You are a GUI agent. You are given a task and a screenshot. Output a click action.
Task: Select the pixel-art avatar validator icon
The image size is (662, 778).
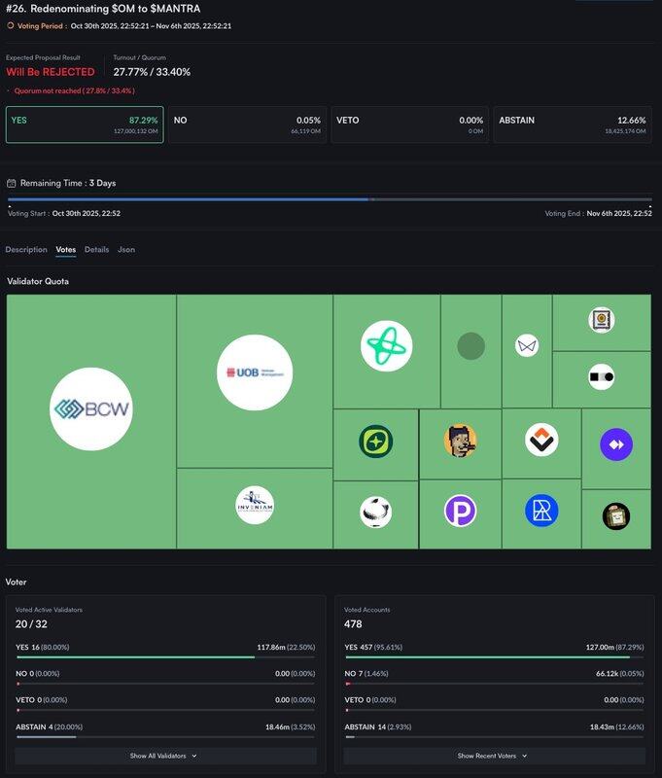[x=460, y=441]
